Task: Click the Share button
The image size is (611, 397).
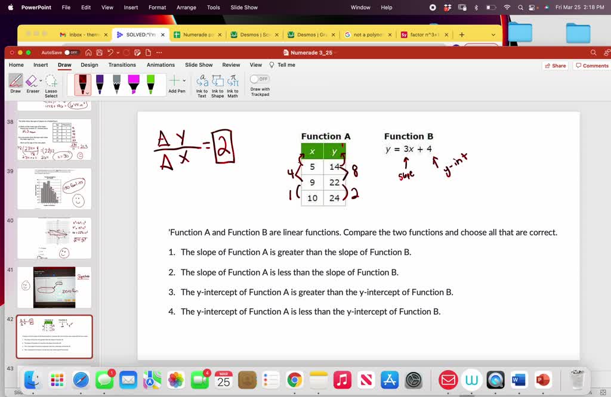Action: 555,66
